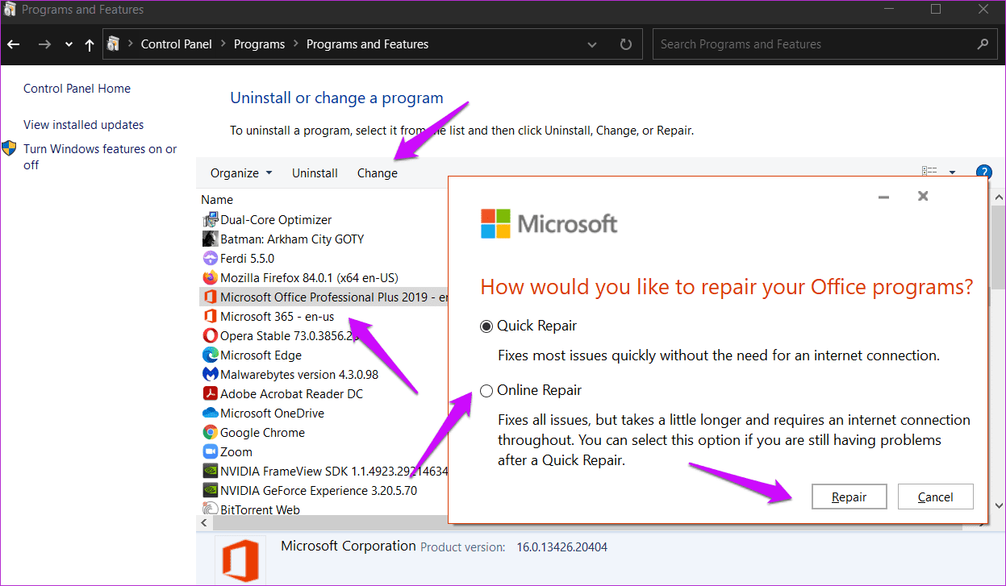Click the large Office logo in details pane

coord(240,559)
